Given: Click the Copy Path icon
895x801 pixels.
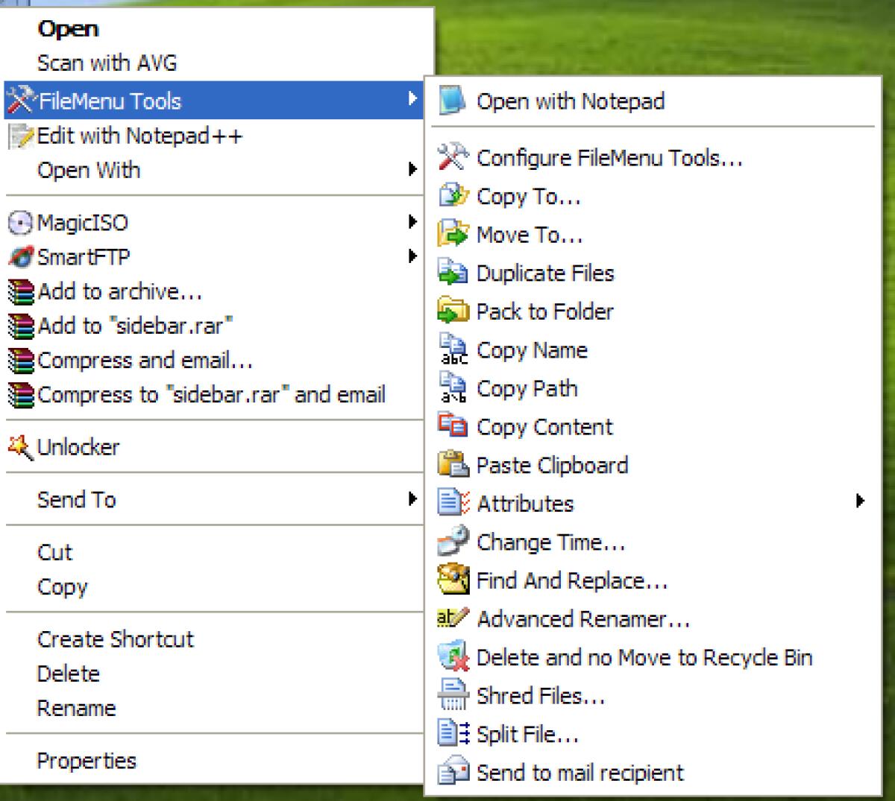Looking at the screenshot, I should coord(453,387).
